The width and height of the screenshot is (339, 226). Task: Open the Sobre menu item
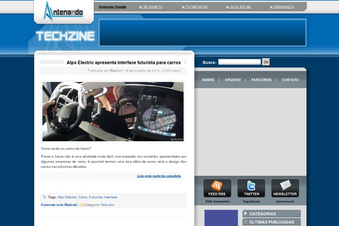(x=208, y=80)
